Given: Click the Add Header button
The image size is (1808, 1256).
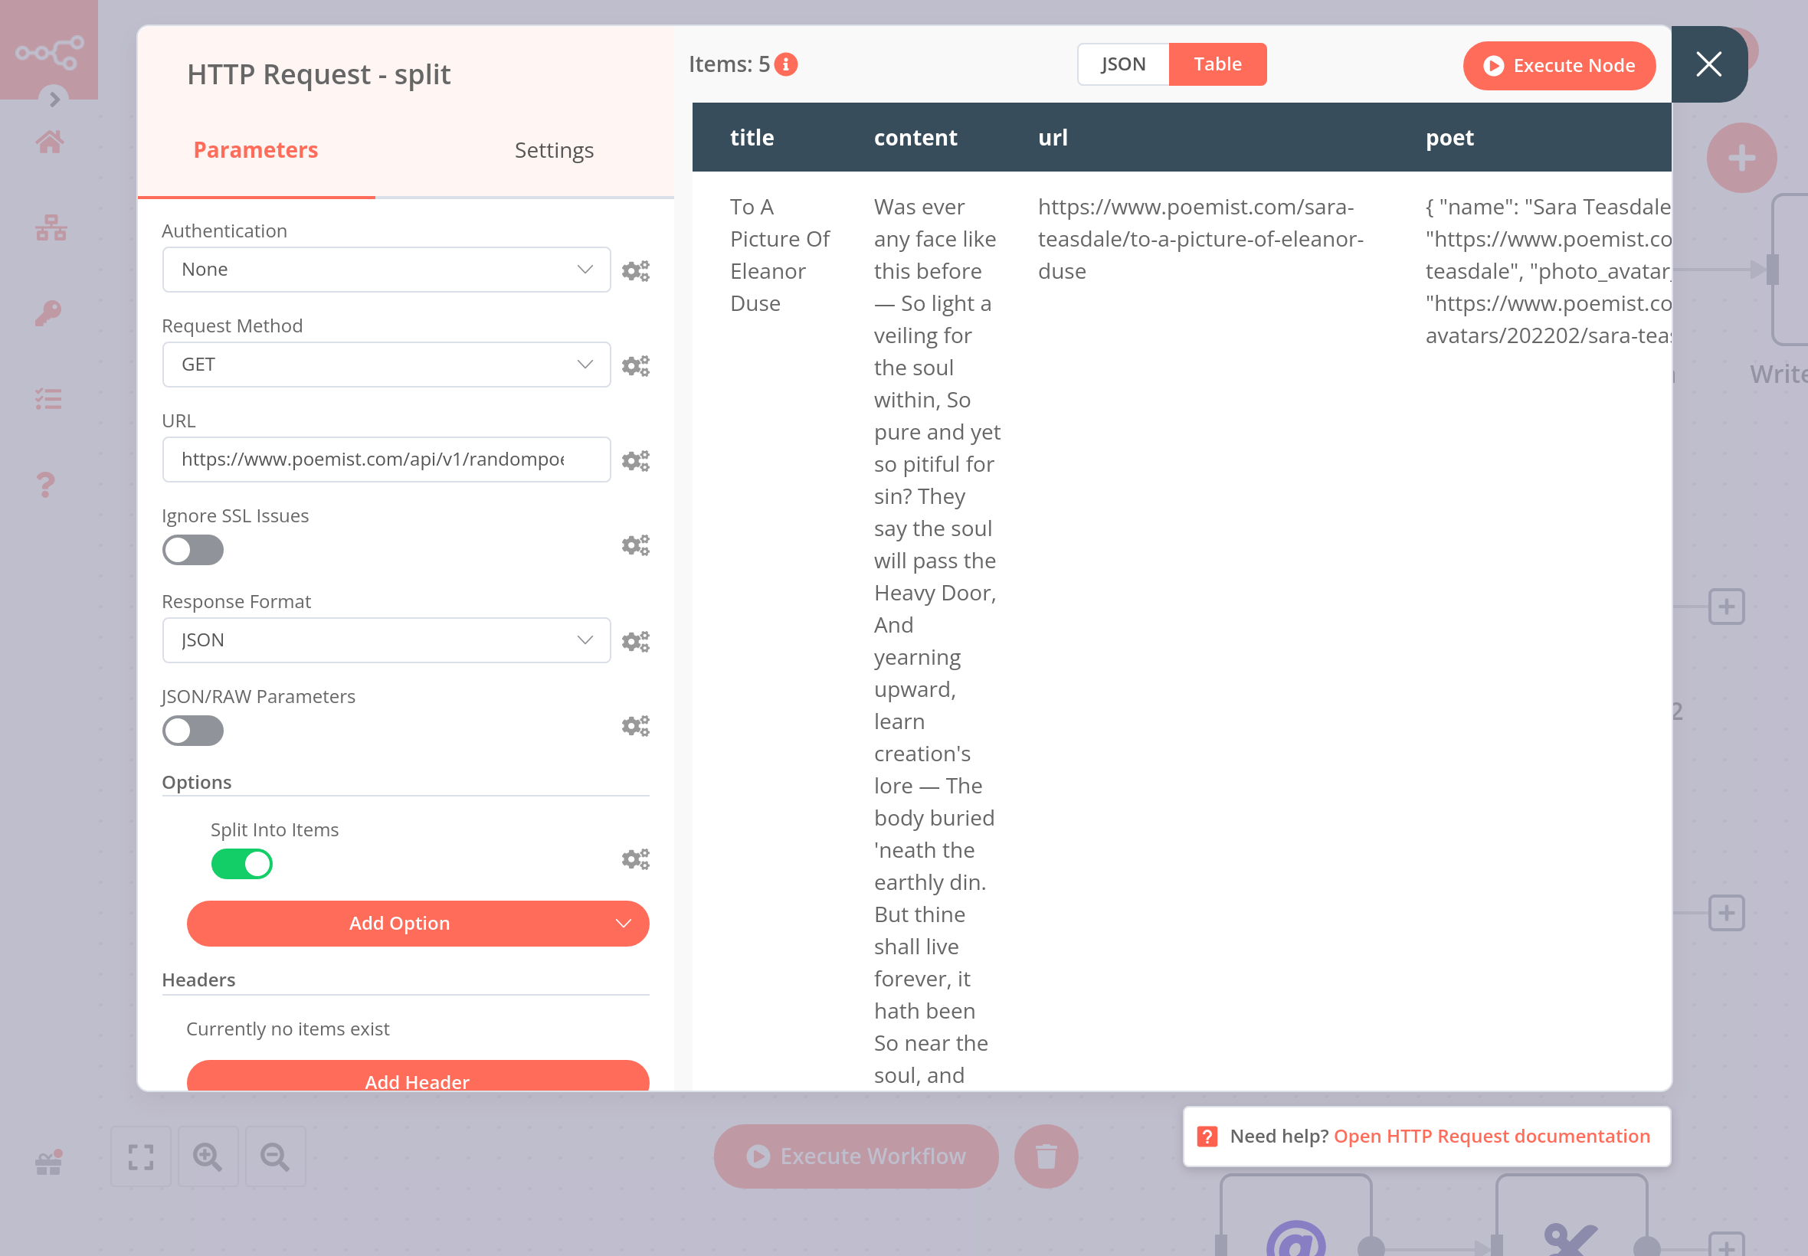Looking at the screenshot, I should pos(418,1079).
